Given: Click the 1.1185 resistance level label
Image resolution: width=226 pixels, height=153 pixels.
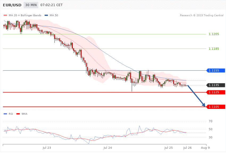Looking at the screenshot, I should [214, 49].
